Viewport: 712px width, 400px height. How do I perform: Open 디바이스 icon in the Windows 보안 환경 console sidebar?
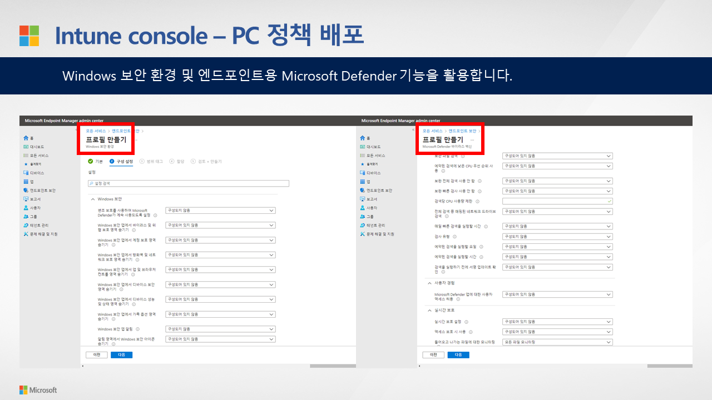pyautogui.click(x=26, y=173)
